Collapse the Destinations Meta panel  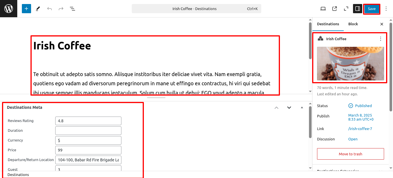pyautogui.click(x=302, y=107)
